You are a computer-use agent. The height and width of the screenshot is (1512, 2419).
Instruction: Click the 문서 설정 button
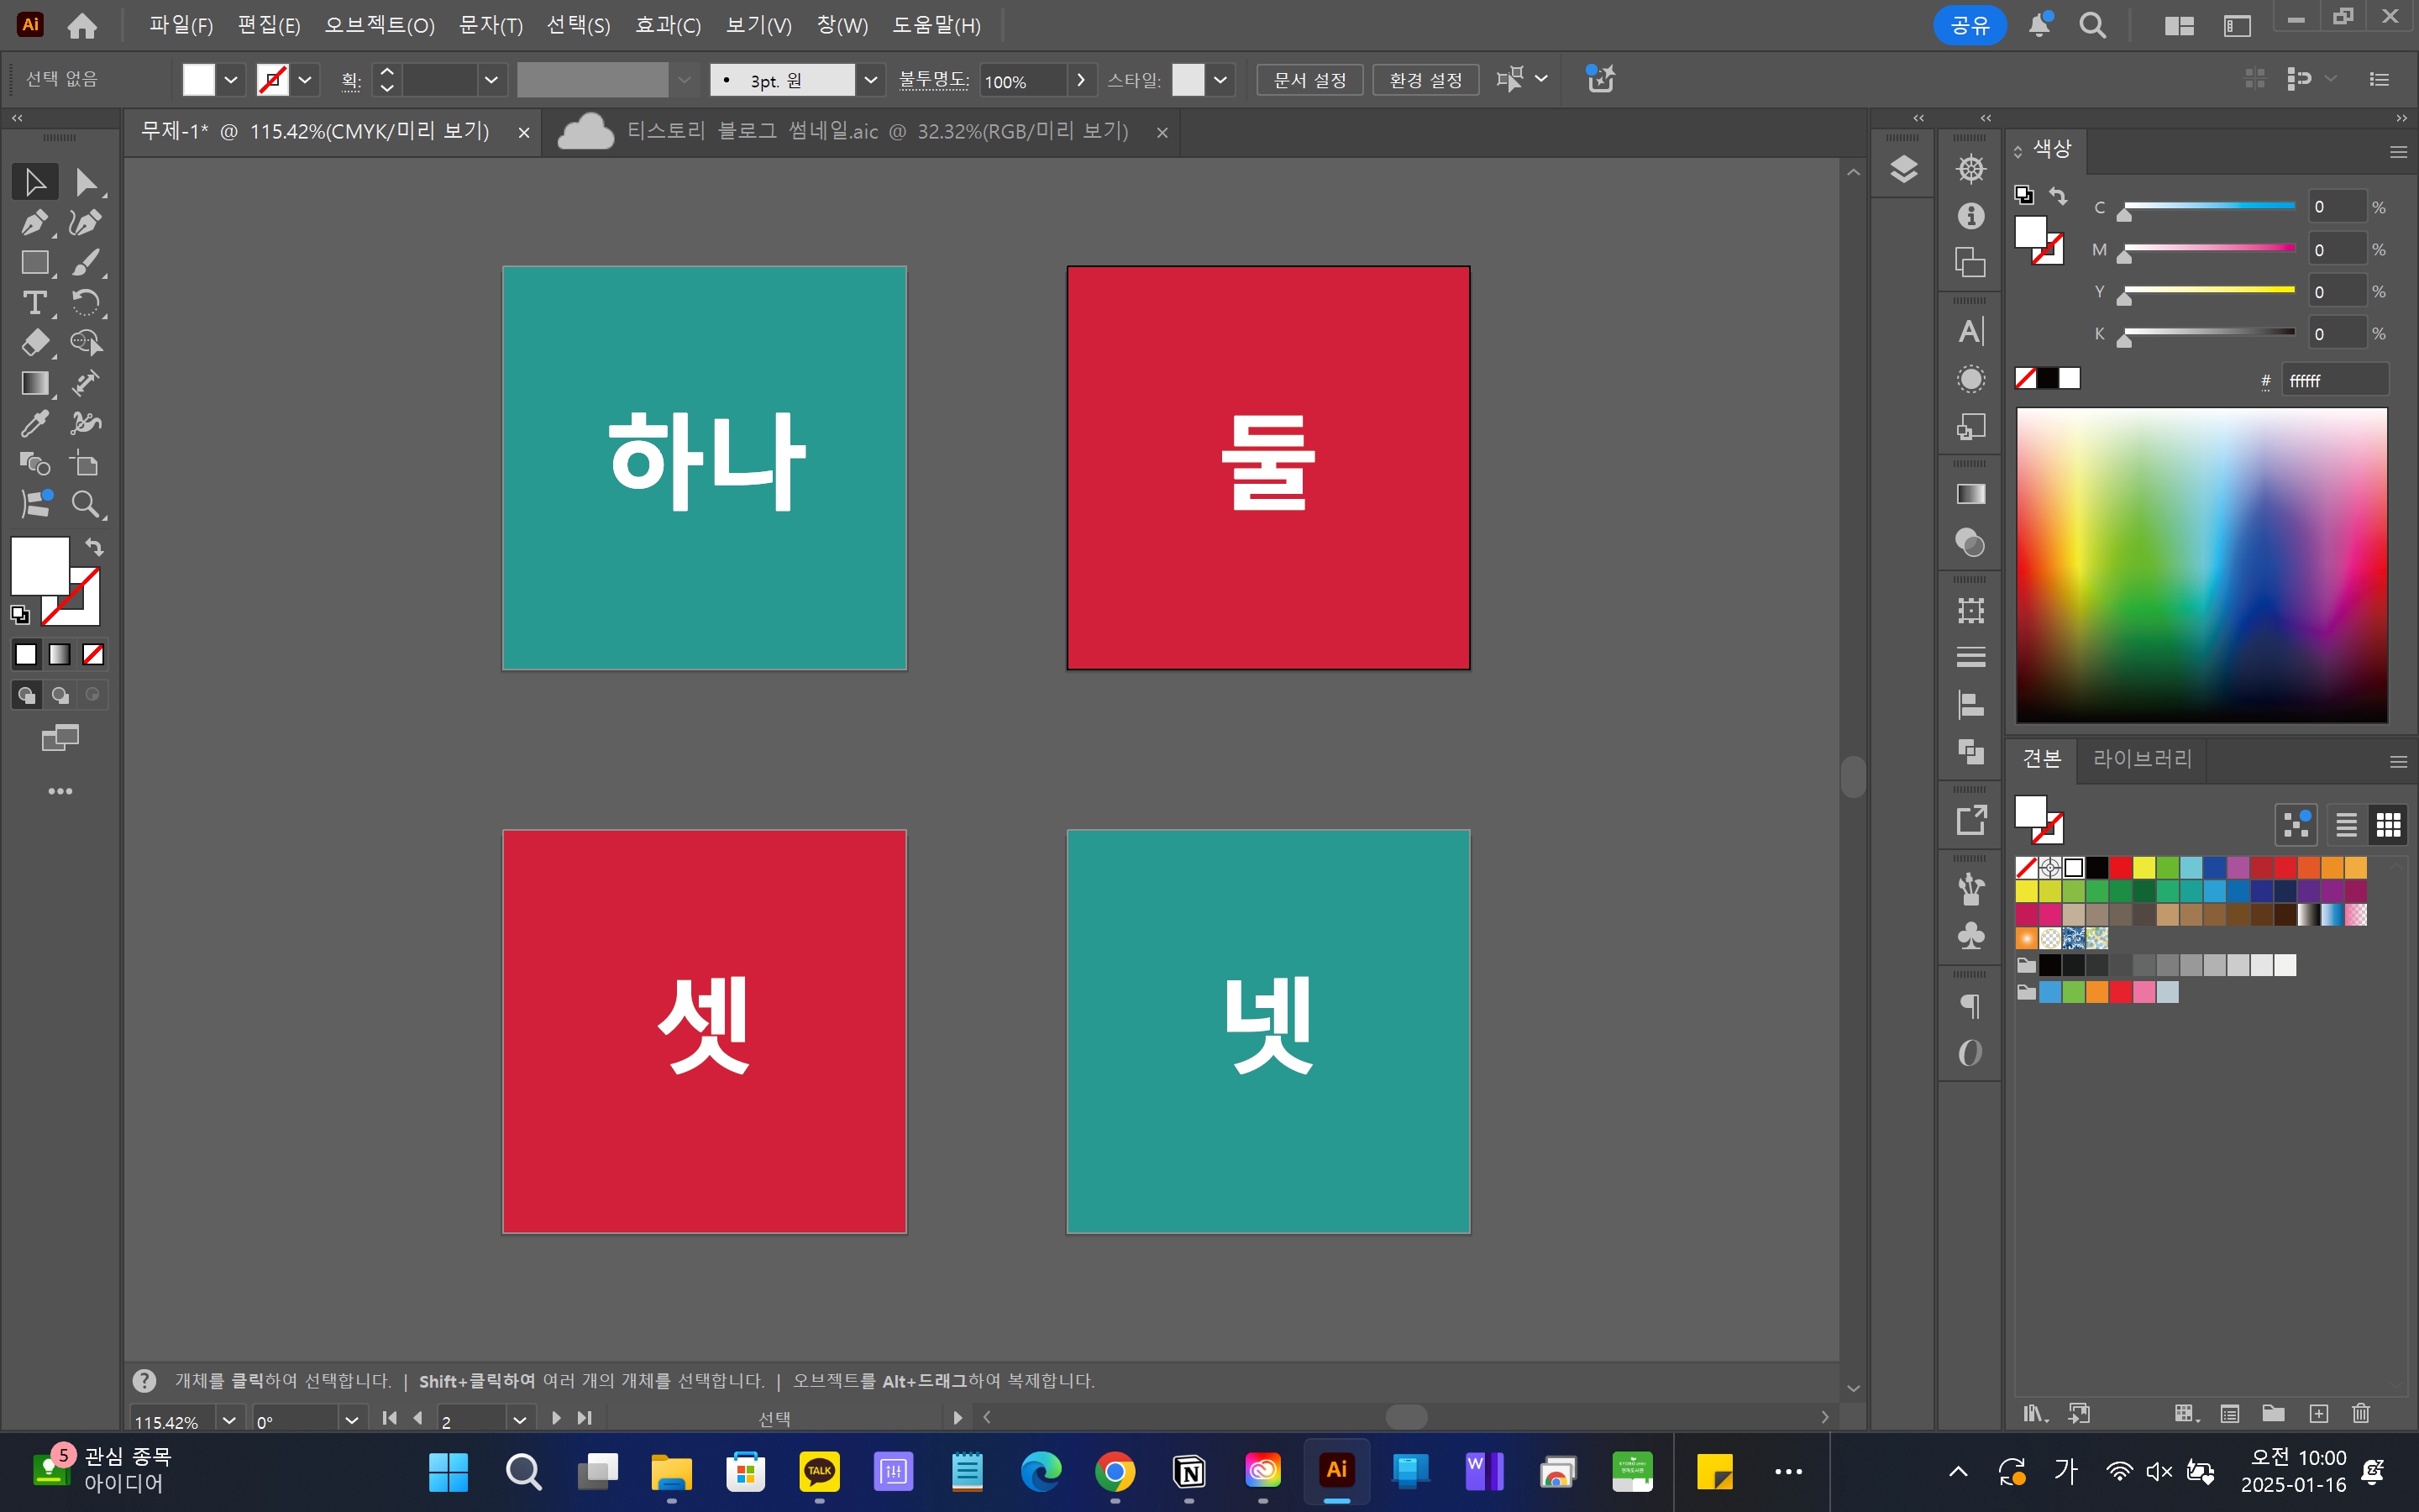coord(1309,79)
